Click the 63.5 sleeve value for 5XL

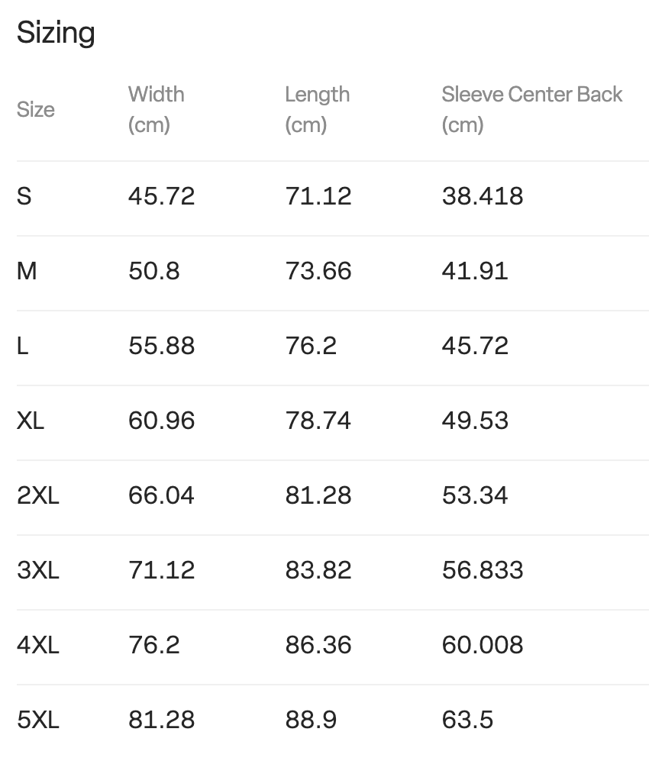coord(467,720)
